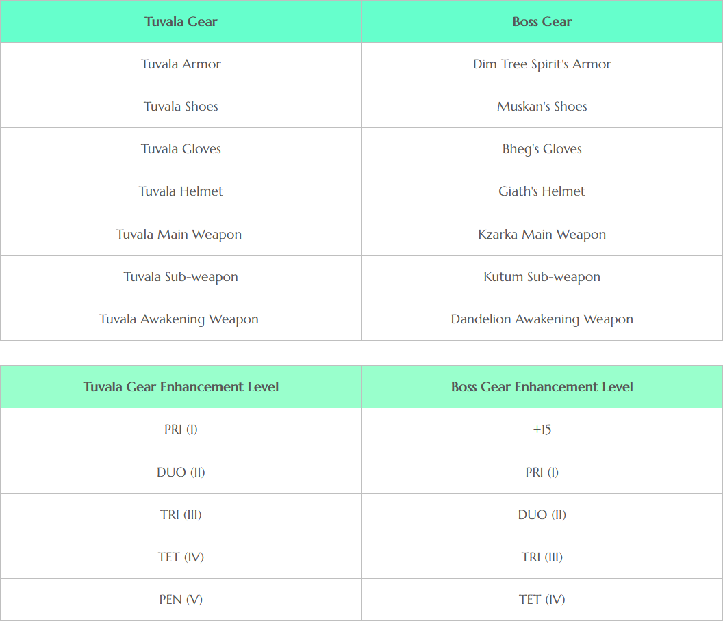Click the PEN (V) cell
The width and height of the screenshot is (723, 621).
(181, 600)
